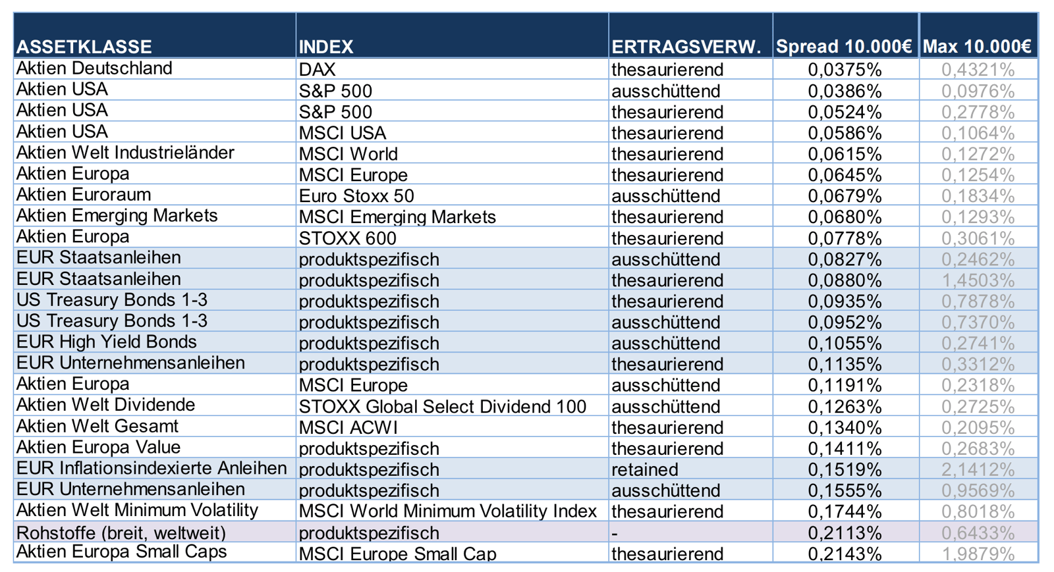Click the EUR High Yield Bonds cell

[x=107, y=342]
